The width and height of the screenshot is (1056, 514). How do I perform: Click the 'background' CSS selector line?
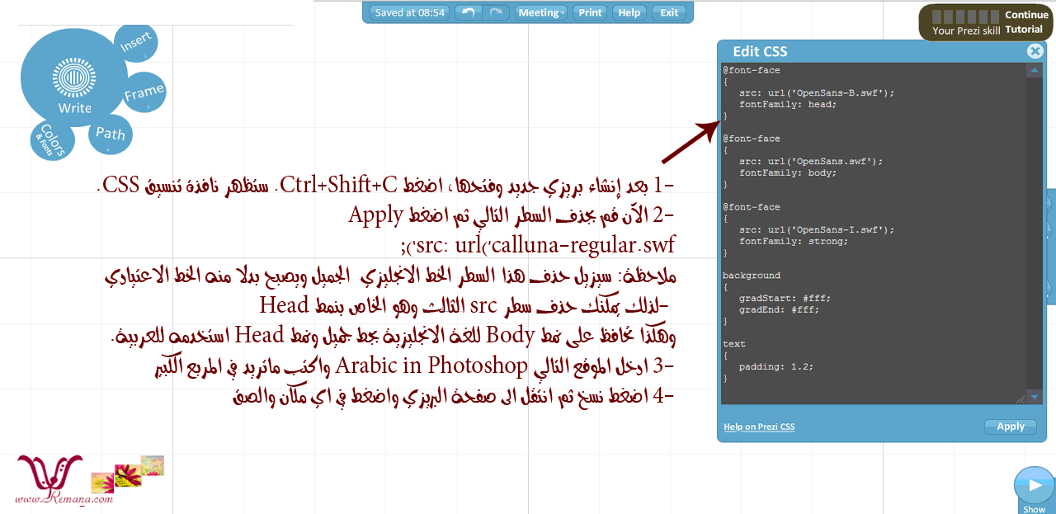(752, 276)
